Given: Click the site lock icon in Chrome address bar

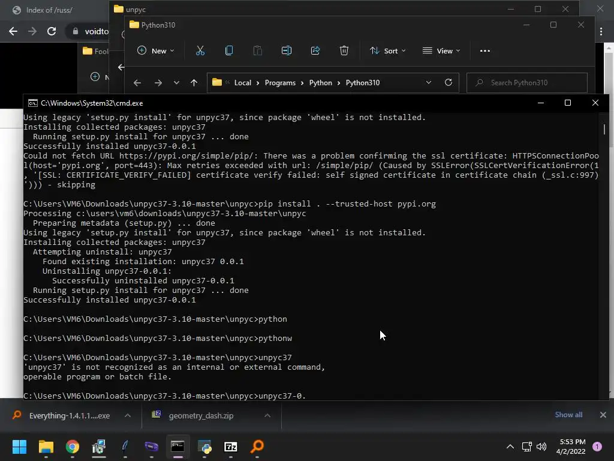Looking at the screenshot, I should point(75,31).
